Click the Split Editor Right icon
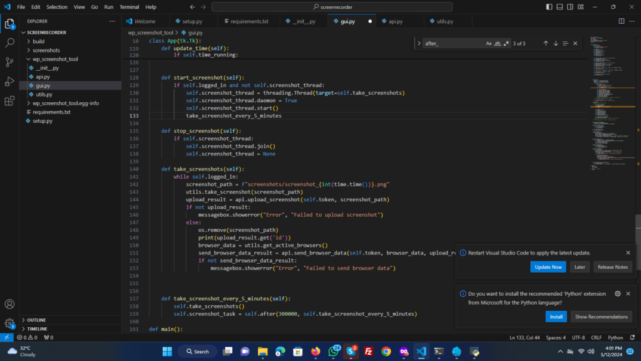641x361 pixels. click(622, 21)
